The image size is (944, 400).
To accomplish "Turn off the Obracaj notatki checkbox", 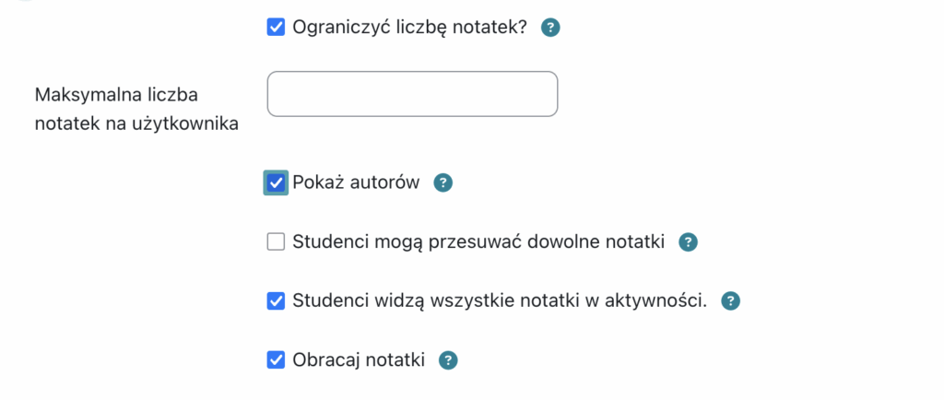I will tap(276, 360).
